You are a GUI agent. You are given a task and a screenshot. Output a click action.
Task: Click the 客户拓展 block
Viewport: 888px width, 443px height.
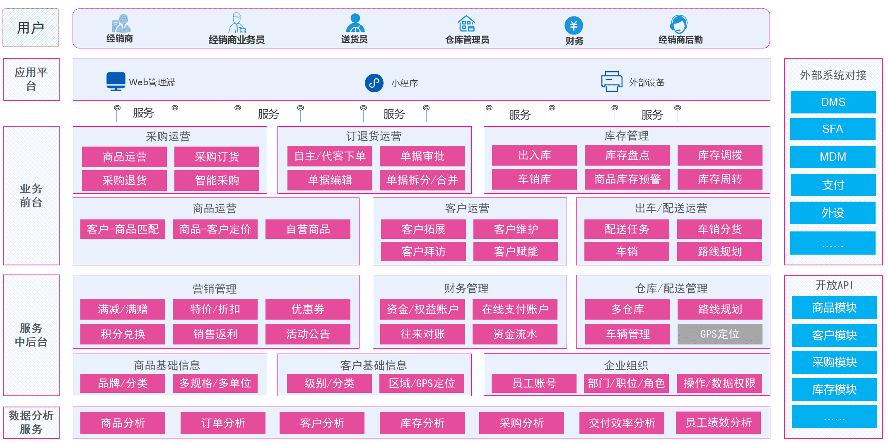click(423, 229)
